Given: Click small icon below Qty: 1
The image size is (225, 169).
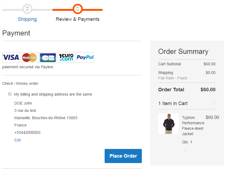Looking at the screenshot, I should pyautogui.click(x=185, y=150).
